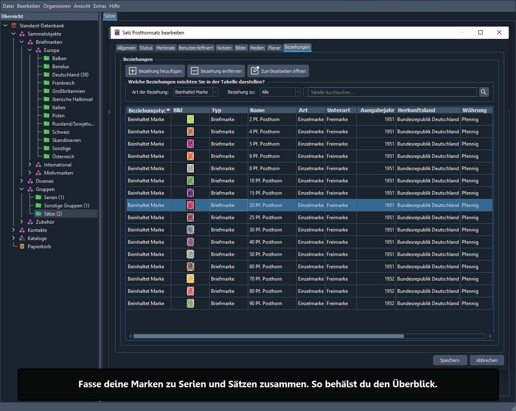The width and height of the screenshot is (516, 411).
Task: Click the 70 Pf. Posthorn yellow stamp image
Action: click(190, 278)
